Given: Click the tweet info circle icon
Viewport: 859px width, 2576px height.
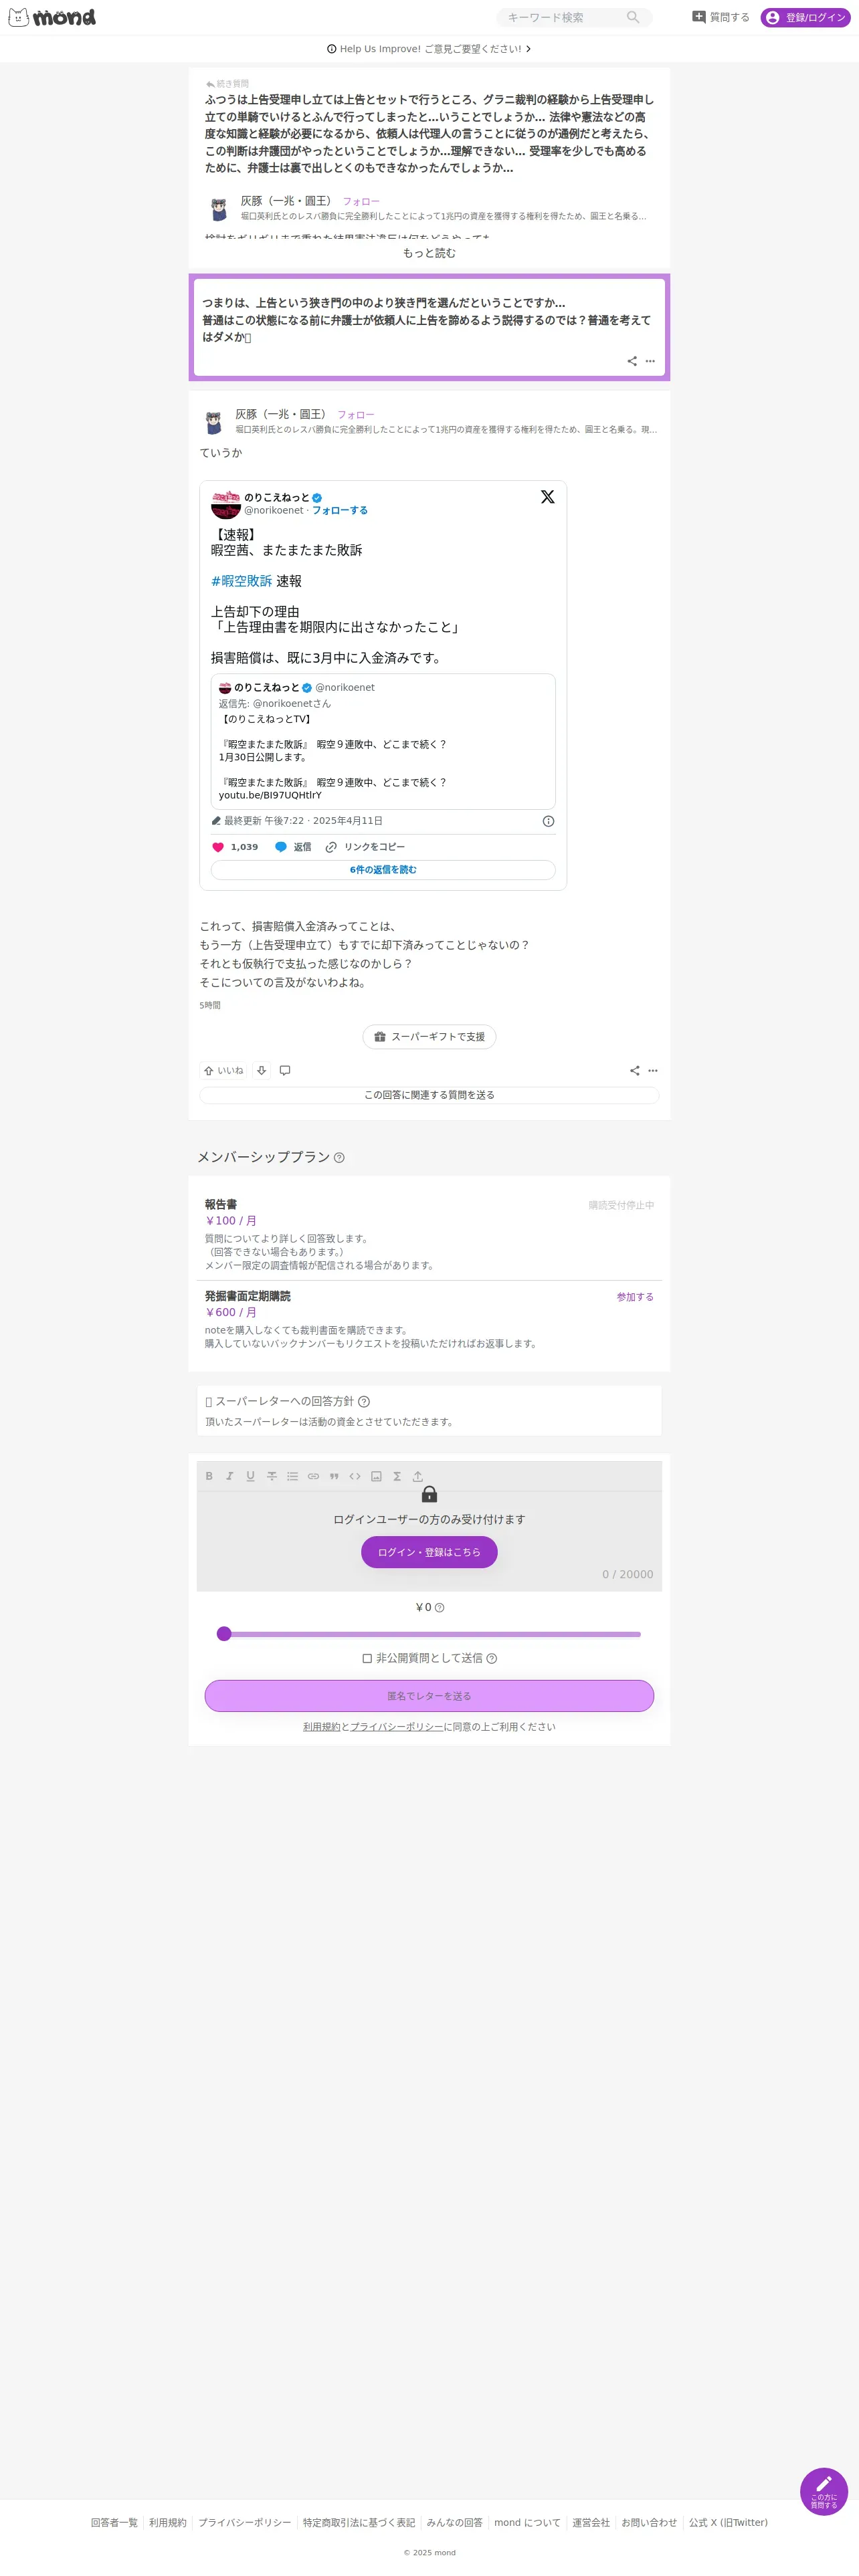Looking at the screenshot, I should click(548, 821).
